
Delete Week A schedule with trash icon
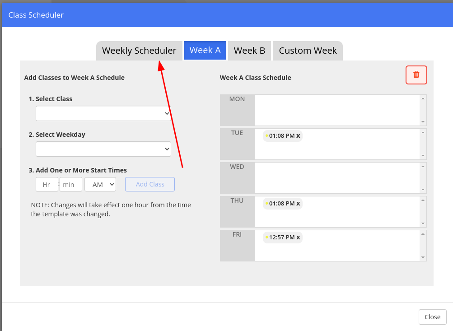click(x=416, y=75)
